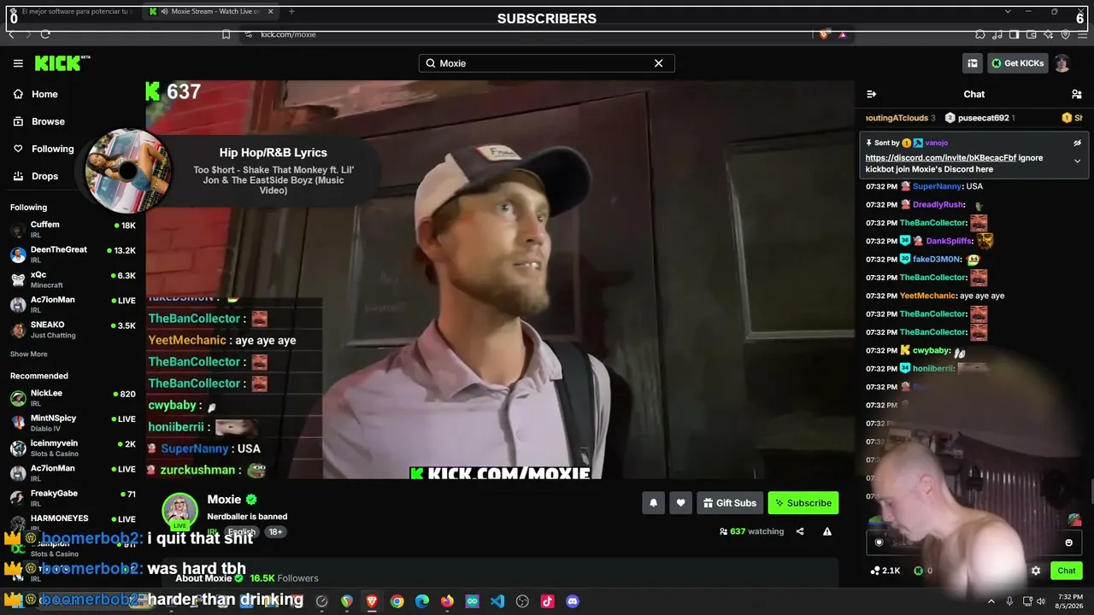The width and height of the screenshot is (1094, 615).
Task: Open Discord from the taskbar
Action: click(x=573, y=601)
